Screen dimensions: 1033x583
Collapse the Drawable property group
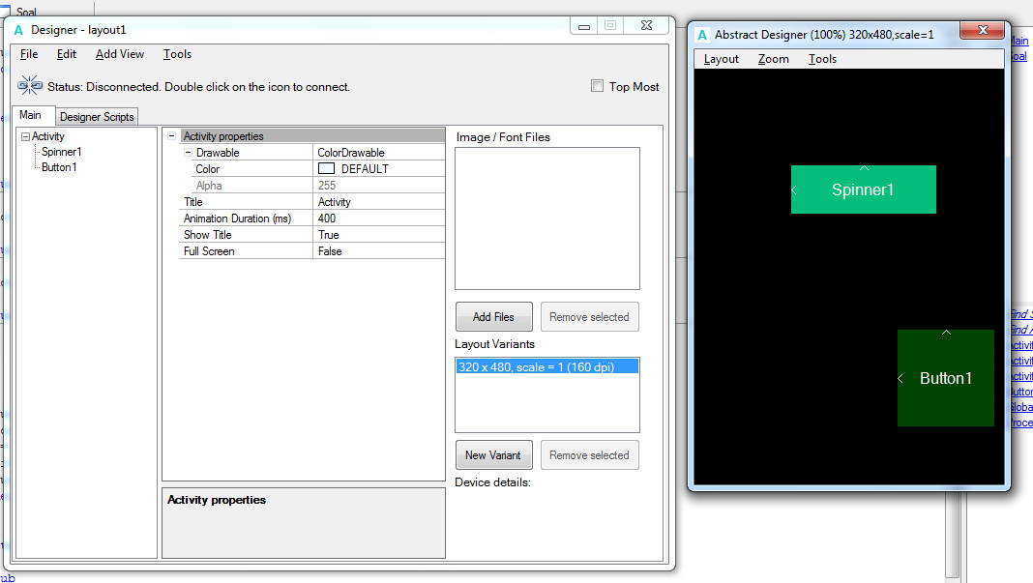(187, 153)
